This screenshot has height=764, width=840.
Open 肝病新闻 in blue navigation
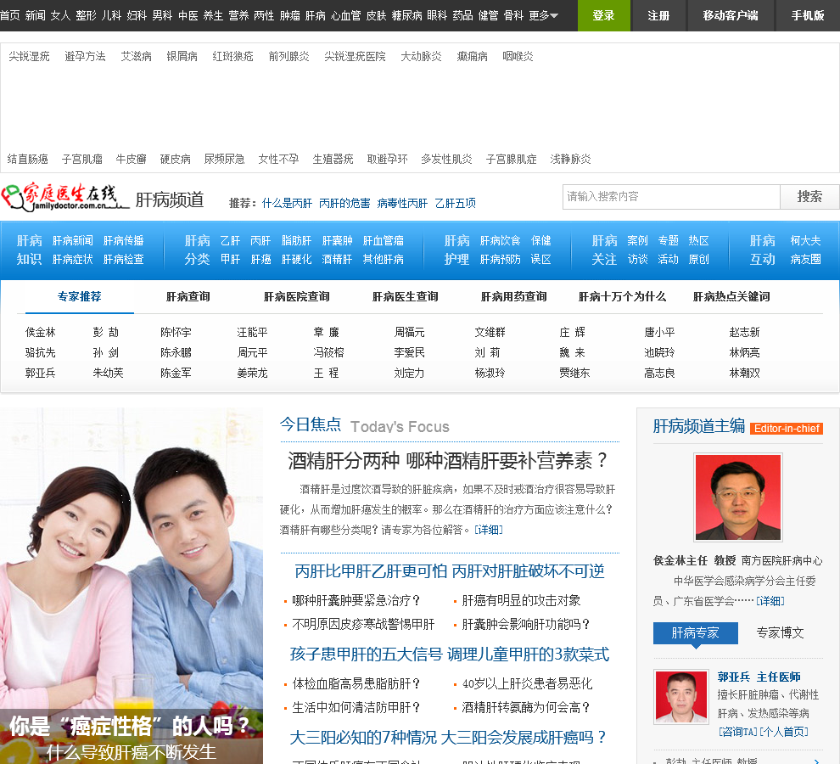click(x=73, y=241)
